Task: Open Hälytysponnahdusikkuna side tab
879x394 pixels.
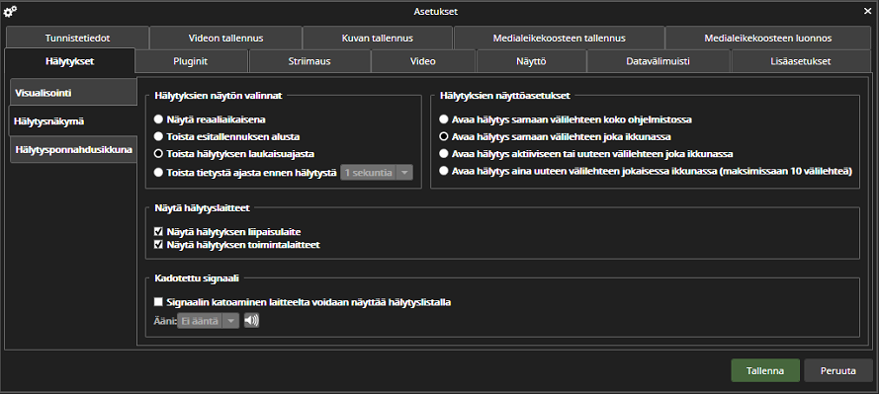Action: tap(73, 149)
